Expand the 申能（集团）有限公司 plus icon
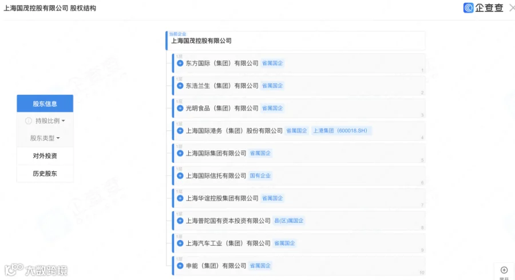The height and width of the screenshot is (280, 515). click(x=180, y=266)
